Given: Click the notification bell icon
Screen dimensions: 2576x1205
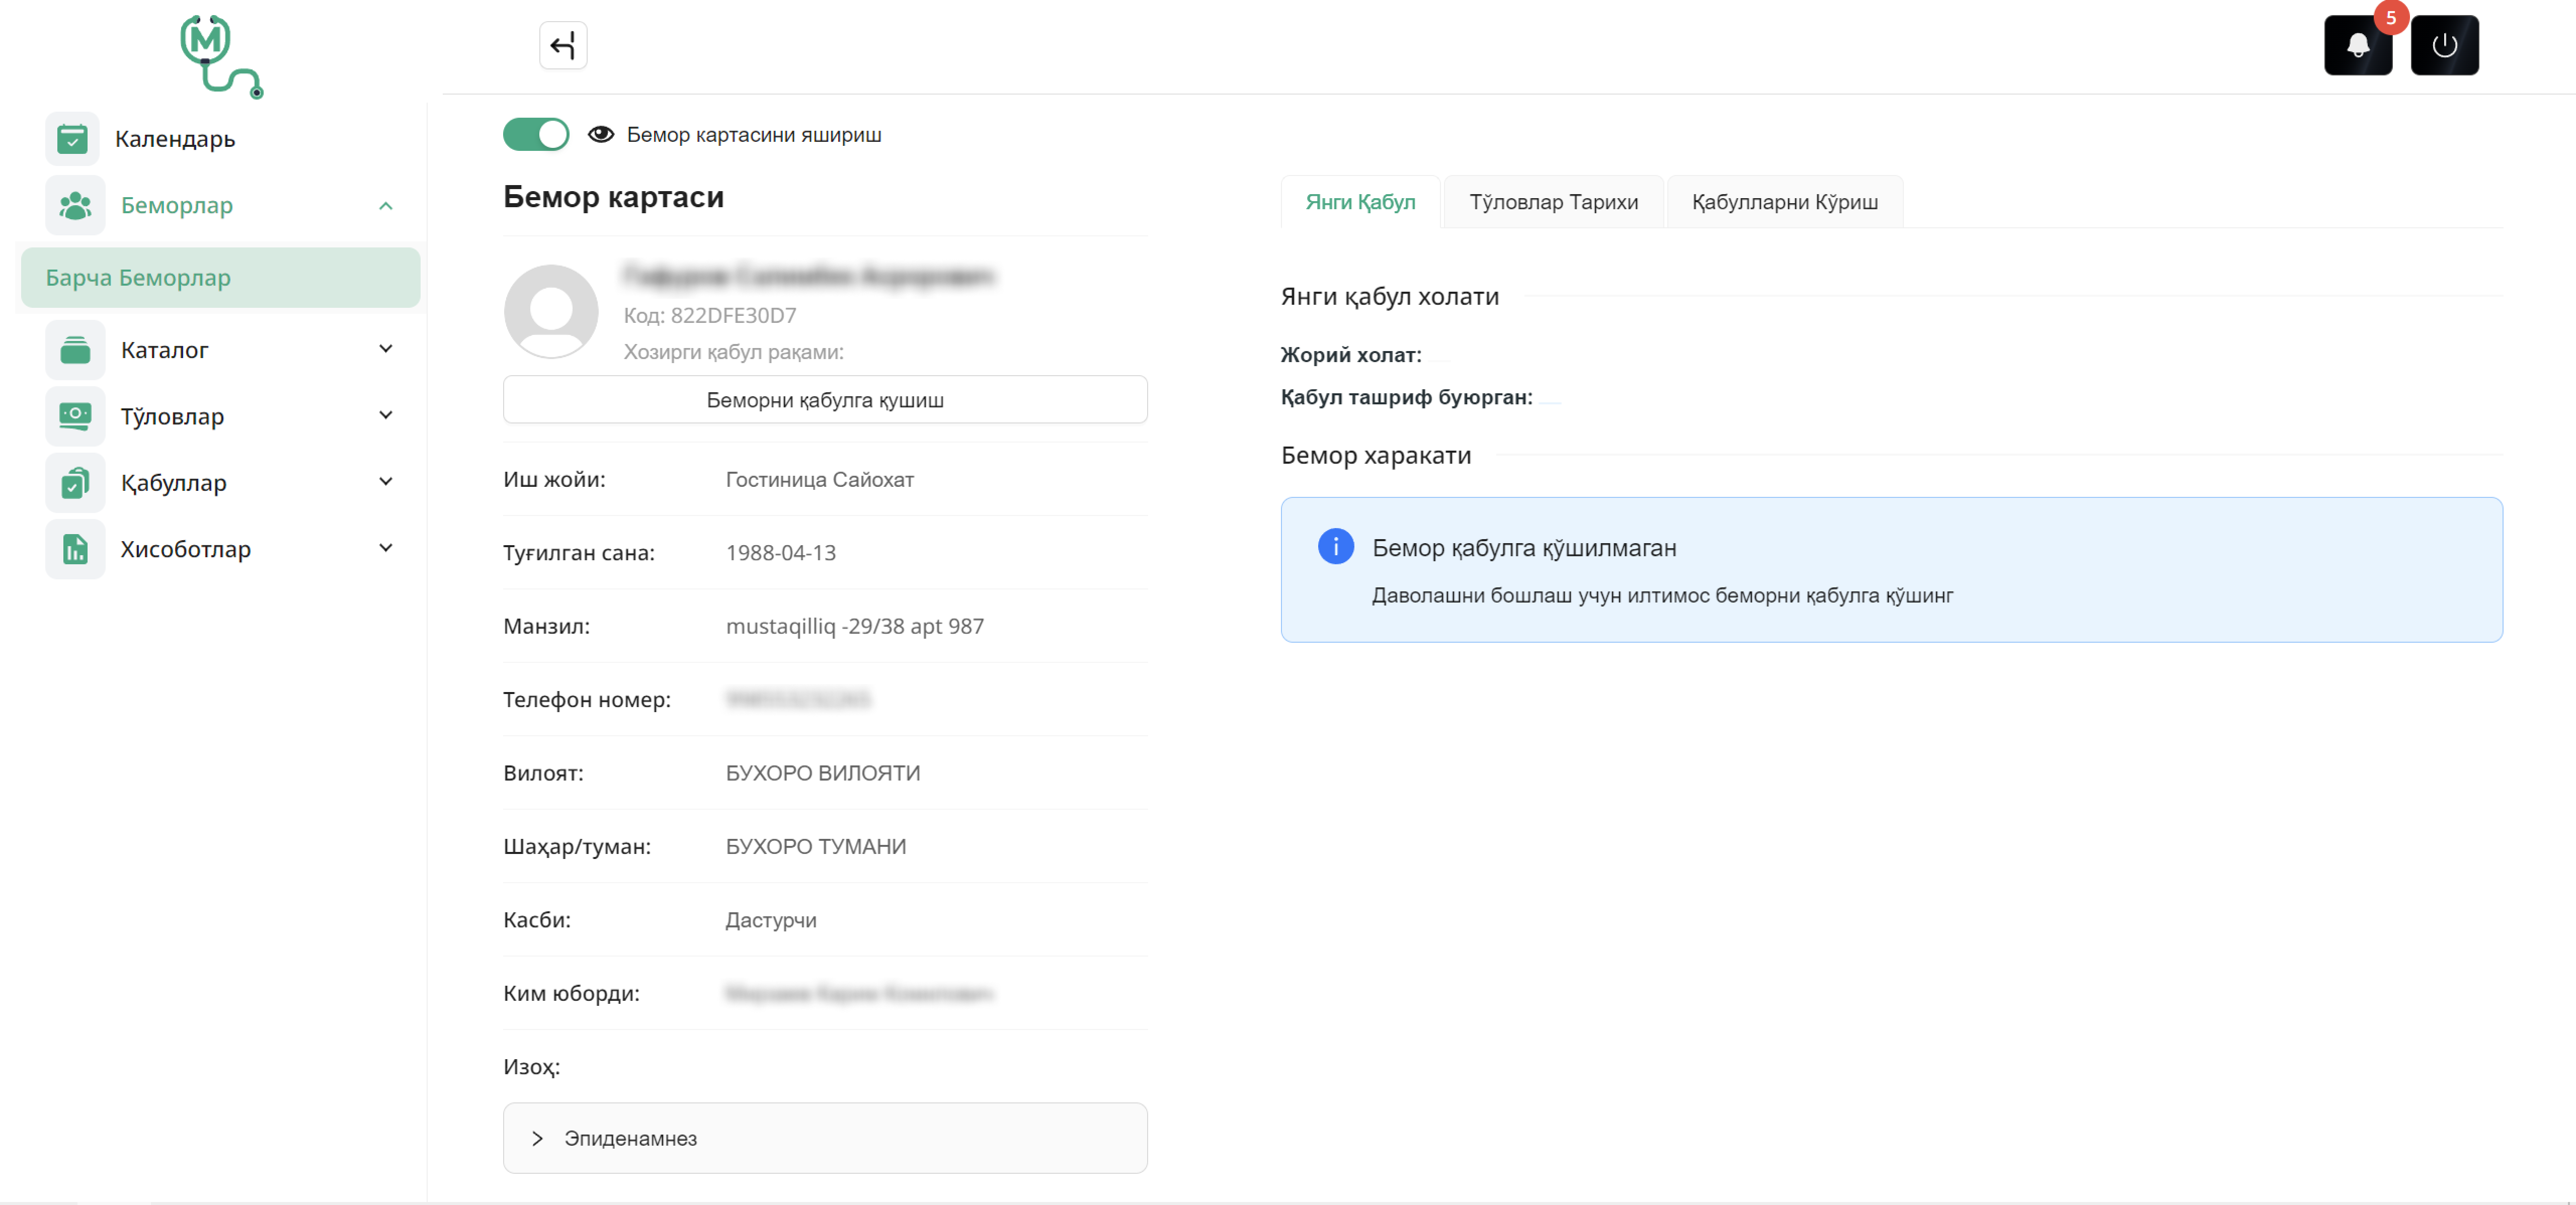Looking at the screenshot, I should pos(2357,45).
